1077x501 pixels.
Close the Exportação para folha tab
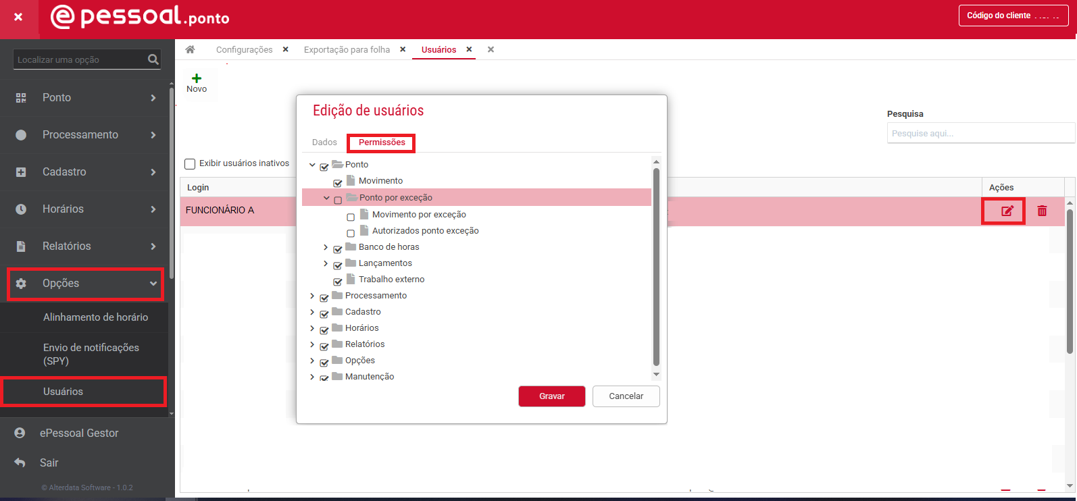pyautogui.click(x=403, y=49)
